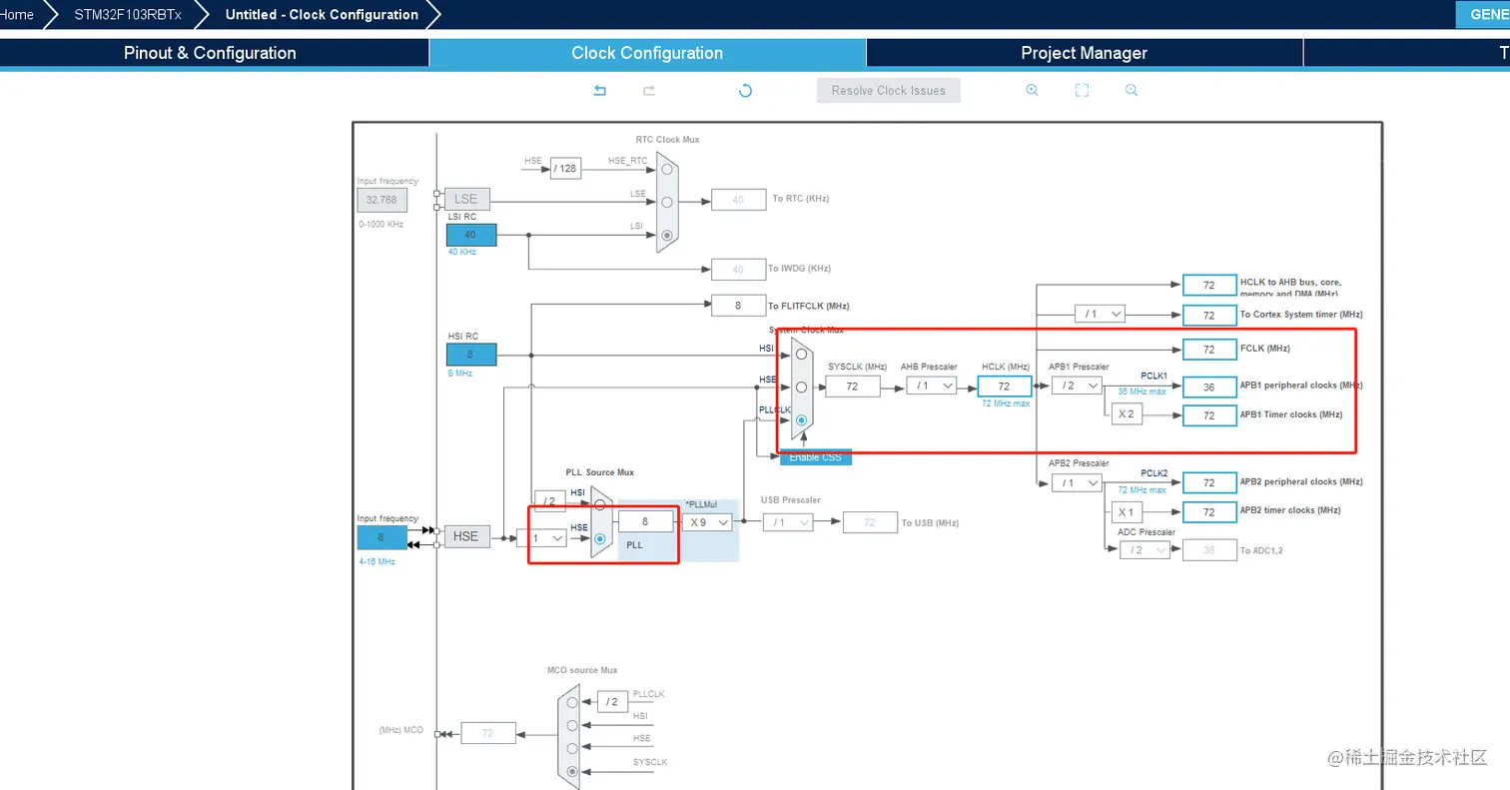Click the APB2 timer clocks value field
The image size is (1510, 790).
(1209, 511)
